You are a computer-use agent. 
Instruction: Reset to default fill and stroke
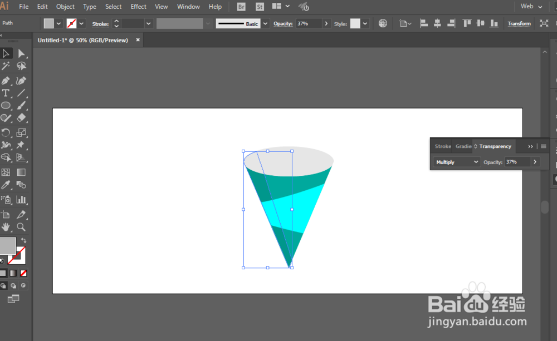point(2,261)
